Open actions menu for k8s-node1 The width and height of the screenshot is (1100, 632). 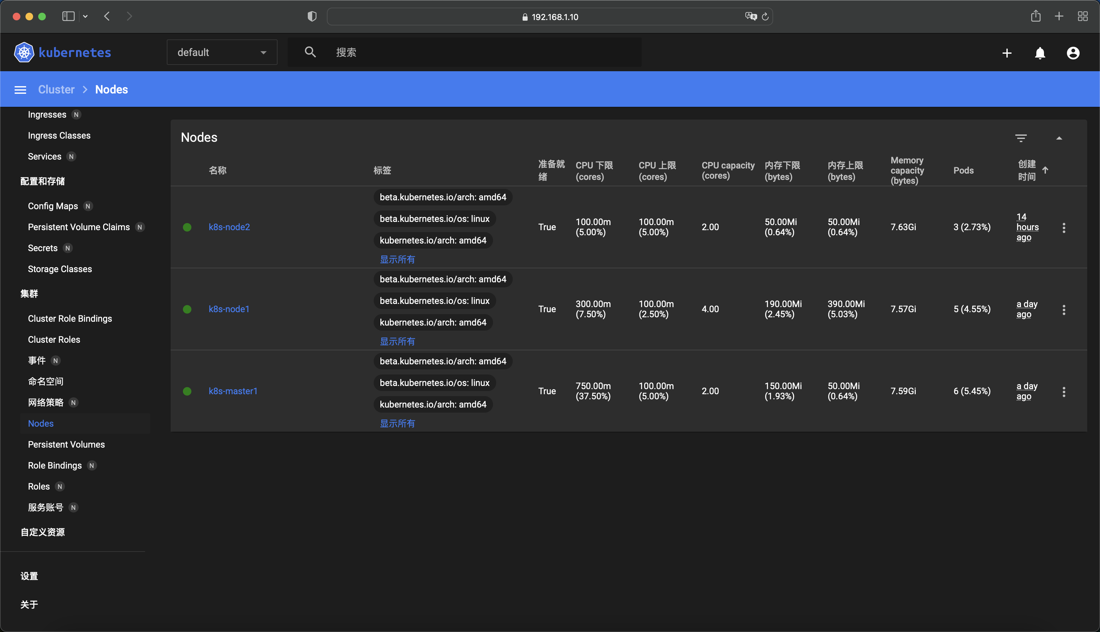click(x=1064, y=310)
